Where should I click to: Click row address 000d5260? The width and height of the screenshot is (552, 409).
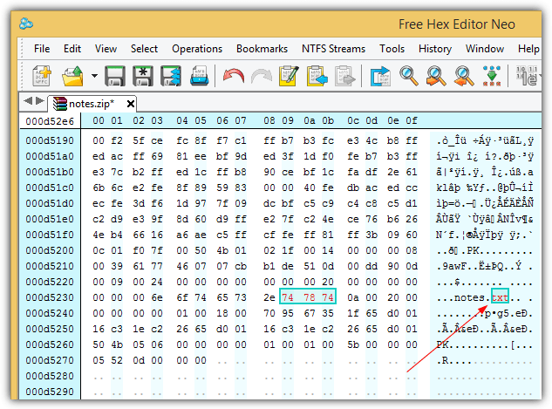tap(50, 344)
